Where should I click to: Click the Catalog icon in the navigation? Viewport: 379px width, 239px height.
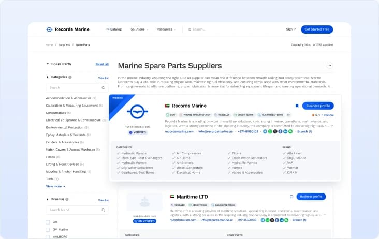pyautogui.click(x=108, y=29)
